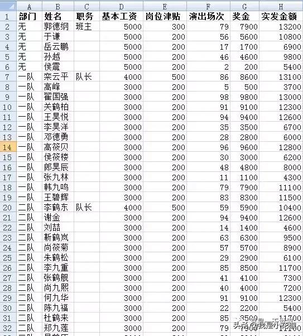Select the cell containing 张九林
Screen dimensions: 303x336
(x=58, y=177)
